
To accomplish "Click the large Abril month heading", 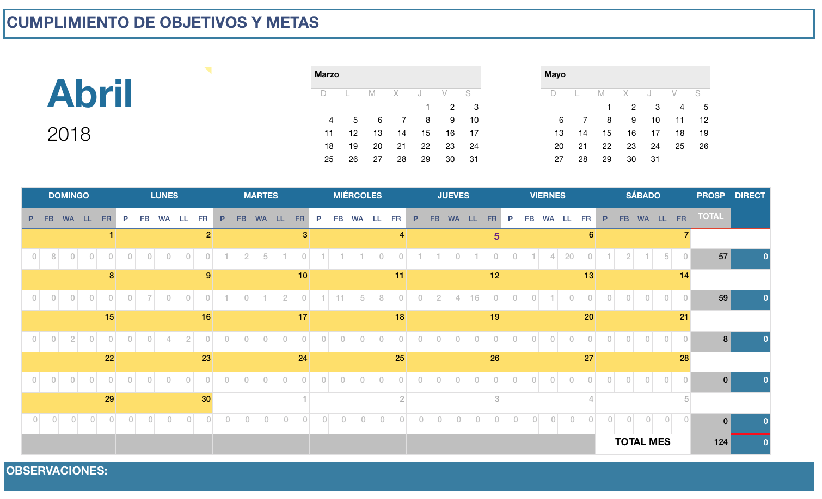I will (90, 94).
